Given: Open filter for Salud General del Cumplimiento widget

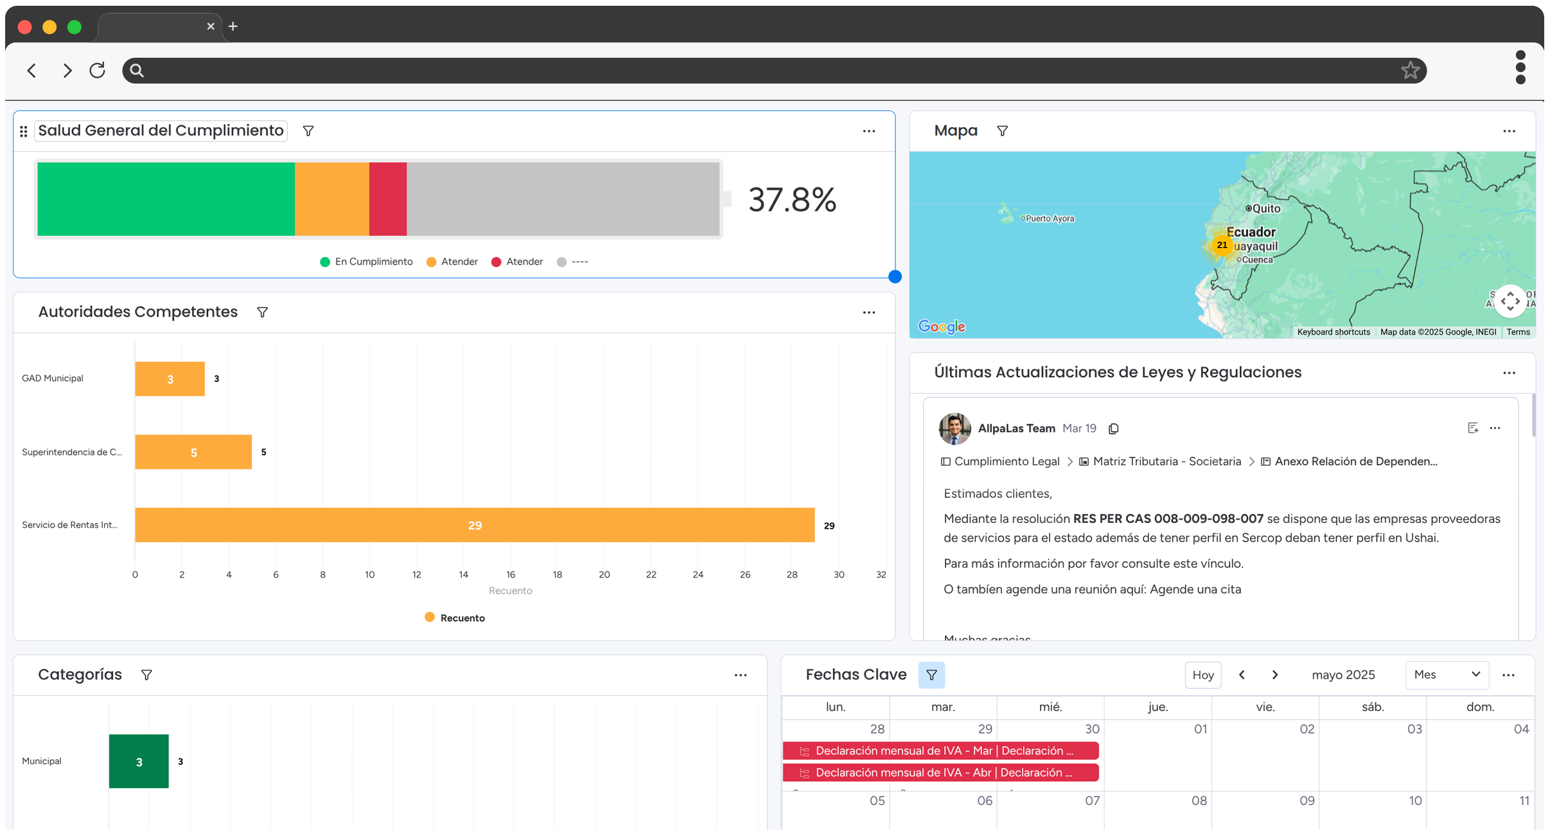Looking at the screenshot, I should [x=308, y=131].
